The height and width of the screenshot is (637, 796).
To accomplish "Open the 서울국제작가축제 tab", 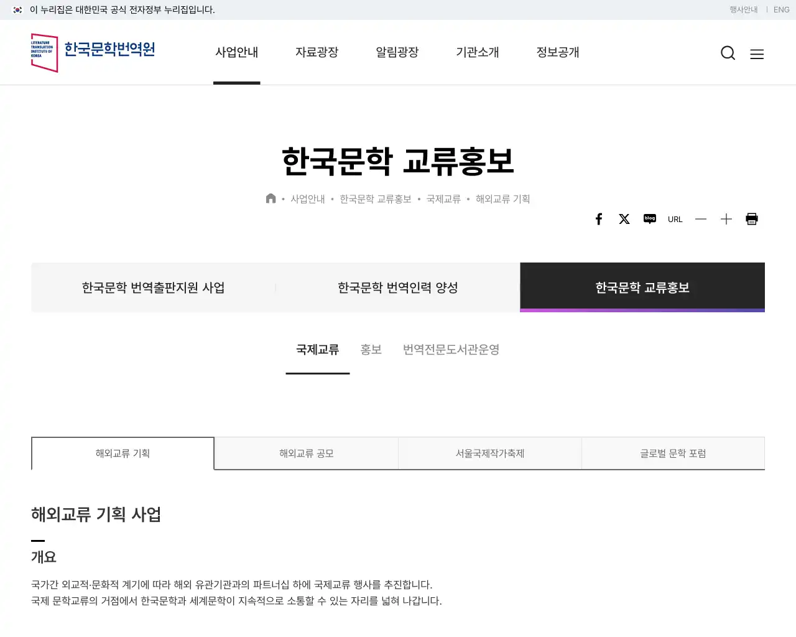I will [489, 453].
